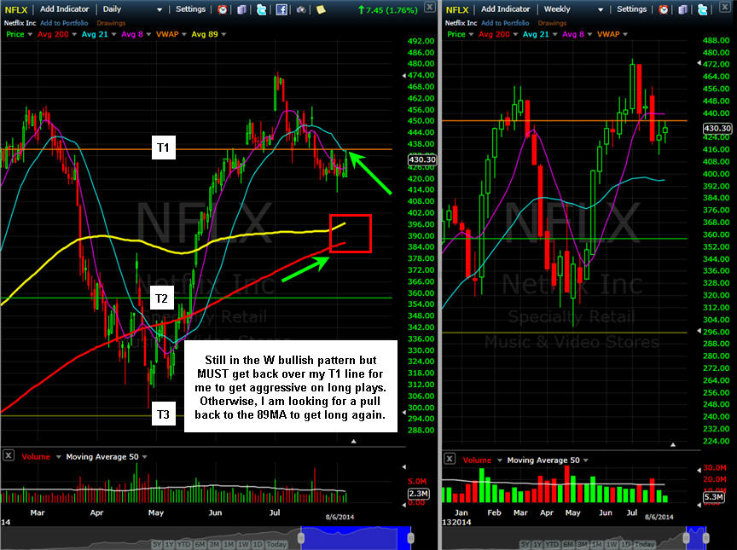Viewport: 737px width, 550px height.
Task: Expand VWAP options in Daily chart
Action: [x=183, y=34]
